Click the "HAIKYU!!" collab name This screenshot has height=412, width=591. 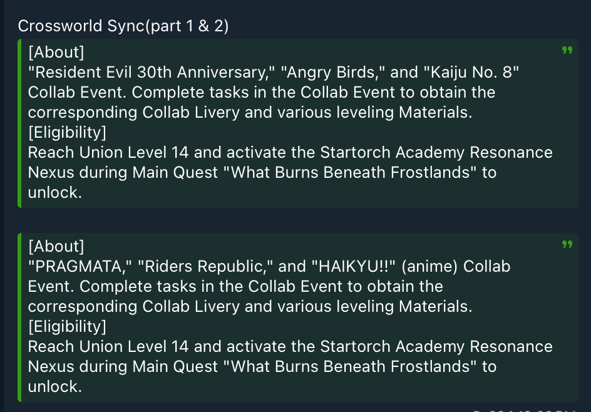click(353, 266)
